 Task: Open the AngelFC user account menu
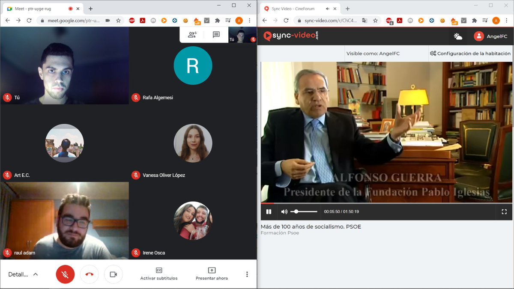tap(491, 36)
